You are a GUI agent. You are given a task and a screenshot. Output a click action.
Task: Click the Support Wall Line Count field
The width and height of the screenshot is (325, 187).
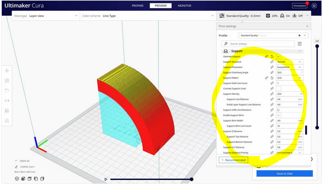(x=290, y=83)
